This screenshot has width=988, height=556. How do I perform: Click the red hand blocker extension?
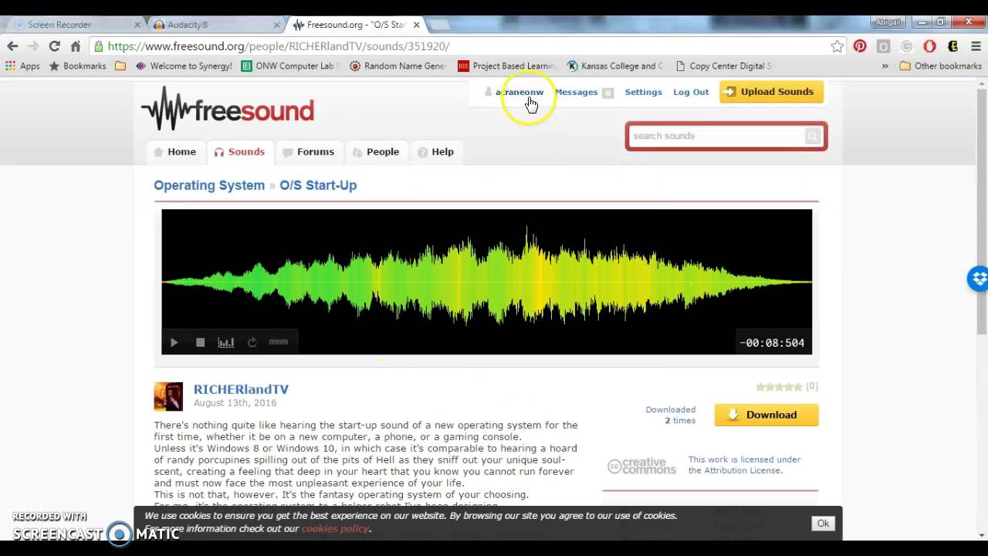(x=930, y=46)
